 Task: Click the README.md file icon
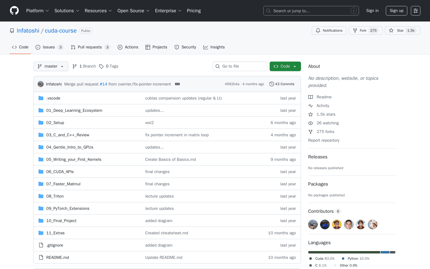point(41,257)
